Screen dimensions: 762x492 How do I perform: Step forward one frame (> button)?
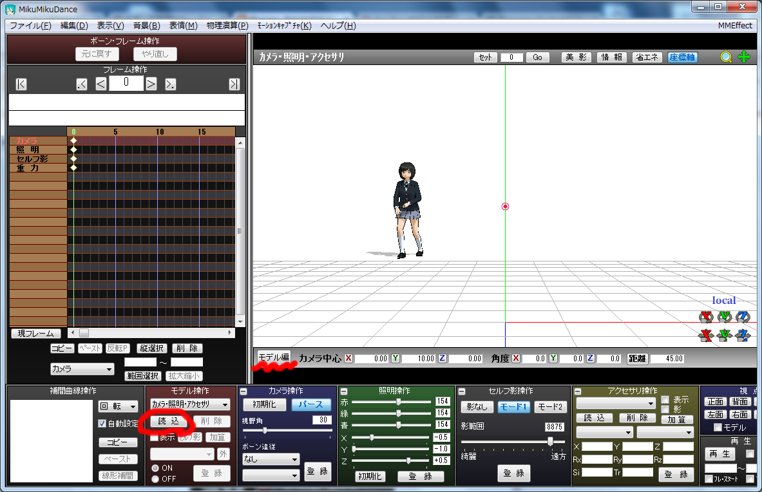click(151, 84)
